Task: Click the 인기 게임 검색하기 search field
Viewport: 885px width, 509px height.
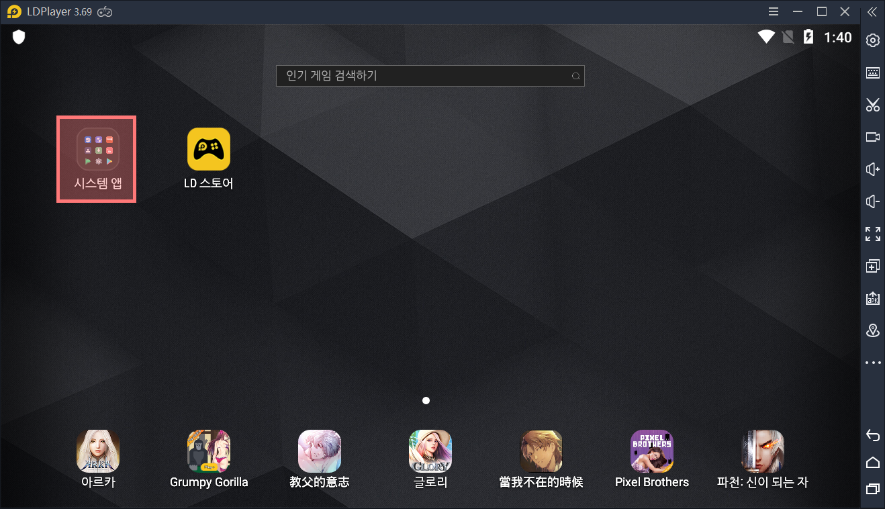Action: (x=430, y=76)
